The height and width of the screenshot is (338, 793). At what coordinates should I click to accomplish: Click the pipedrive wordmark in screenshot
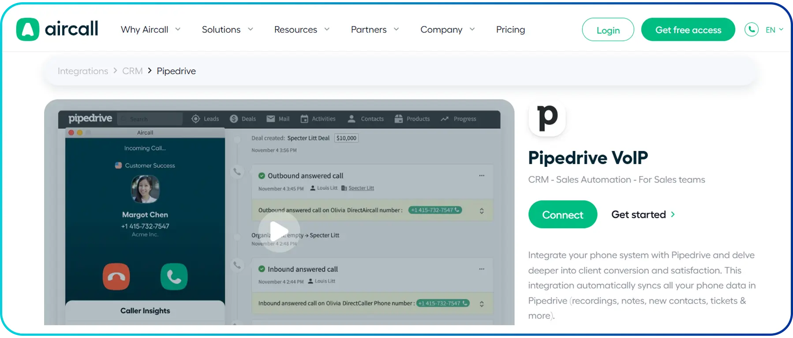point(90,118)
